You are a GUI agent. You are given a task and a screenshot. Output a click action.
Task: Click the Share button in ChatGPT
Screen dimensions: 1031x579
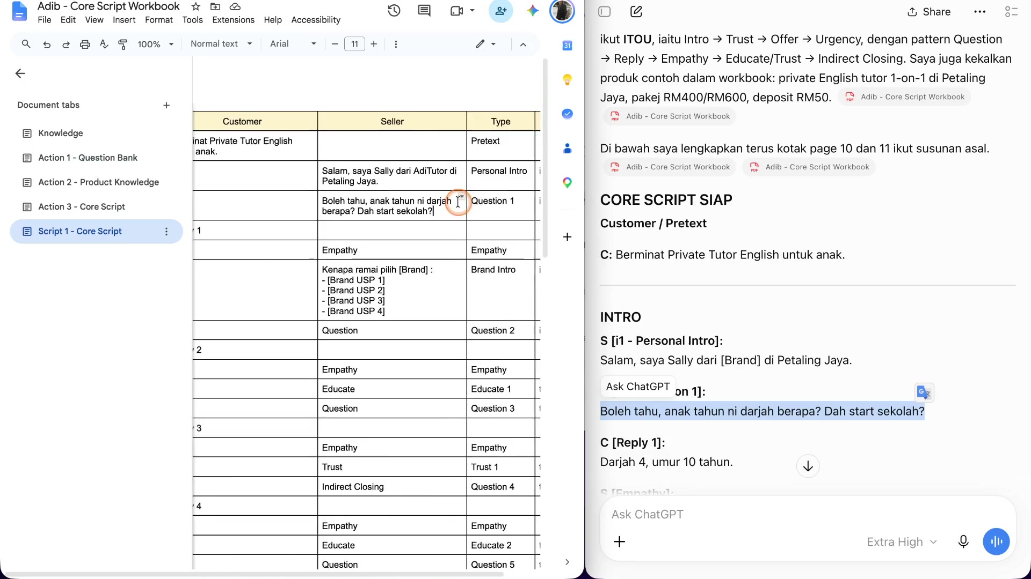pyautogui.click(x=929, y=12)
